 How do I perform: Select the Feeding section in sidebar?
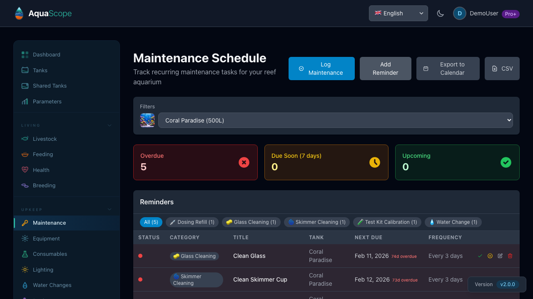pos(42,154)
